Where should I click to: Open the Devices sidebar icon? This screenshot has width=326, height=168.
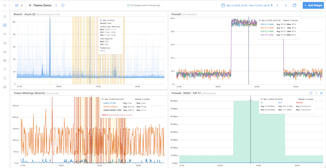coord(5,52)
